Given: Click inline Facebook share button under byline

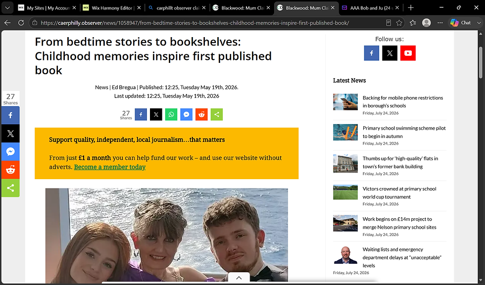Looking at the screenshot, I should click(x=141, y=114).
